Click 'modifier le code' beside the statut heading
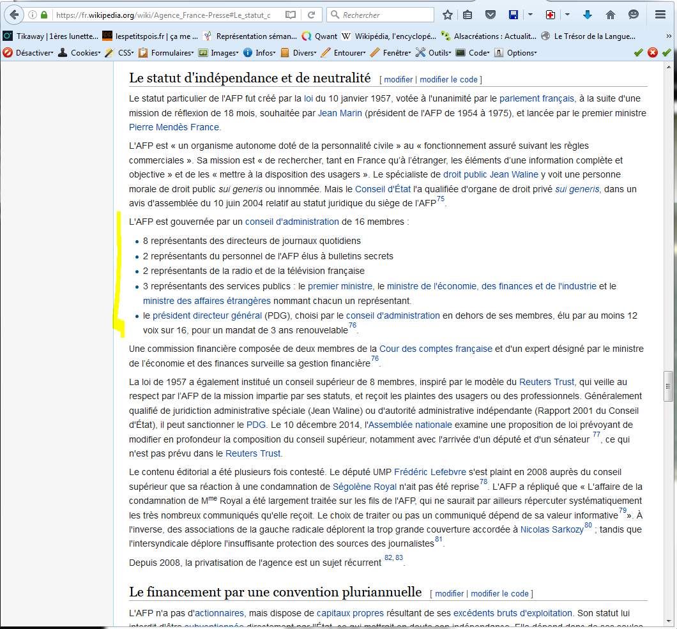 point(448,79)
